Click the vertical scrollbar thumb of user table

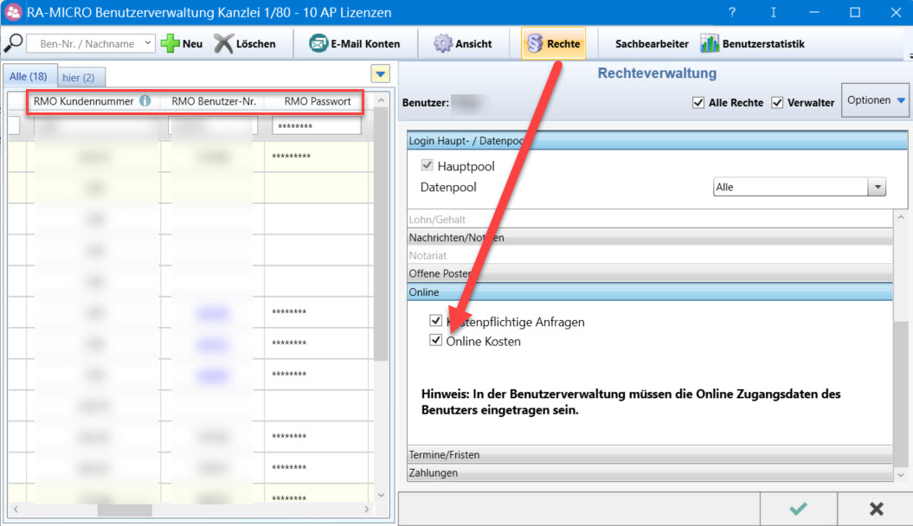click(381, 234)
